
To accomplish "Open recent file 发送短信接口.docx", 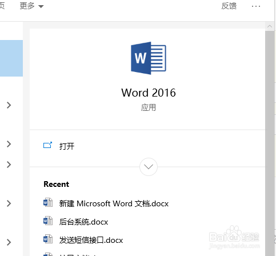I will 91,240.
